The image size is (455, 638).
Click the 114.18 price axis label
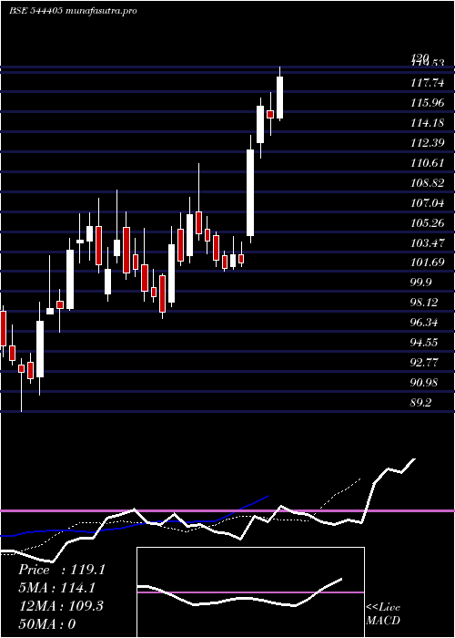point(428,123)
